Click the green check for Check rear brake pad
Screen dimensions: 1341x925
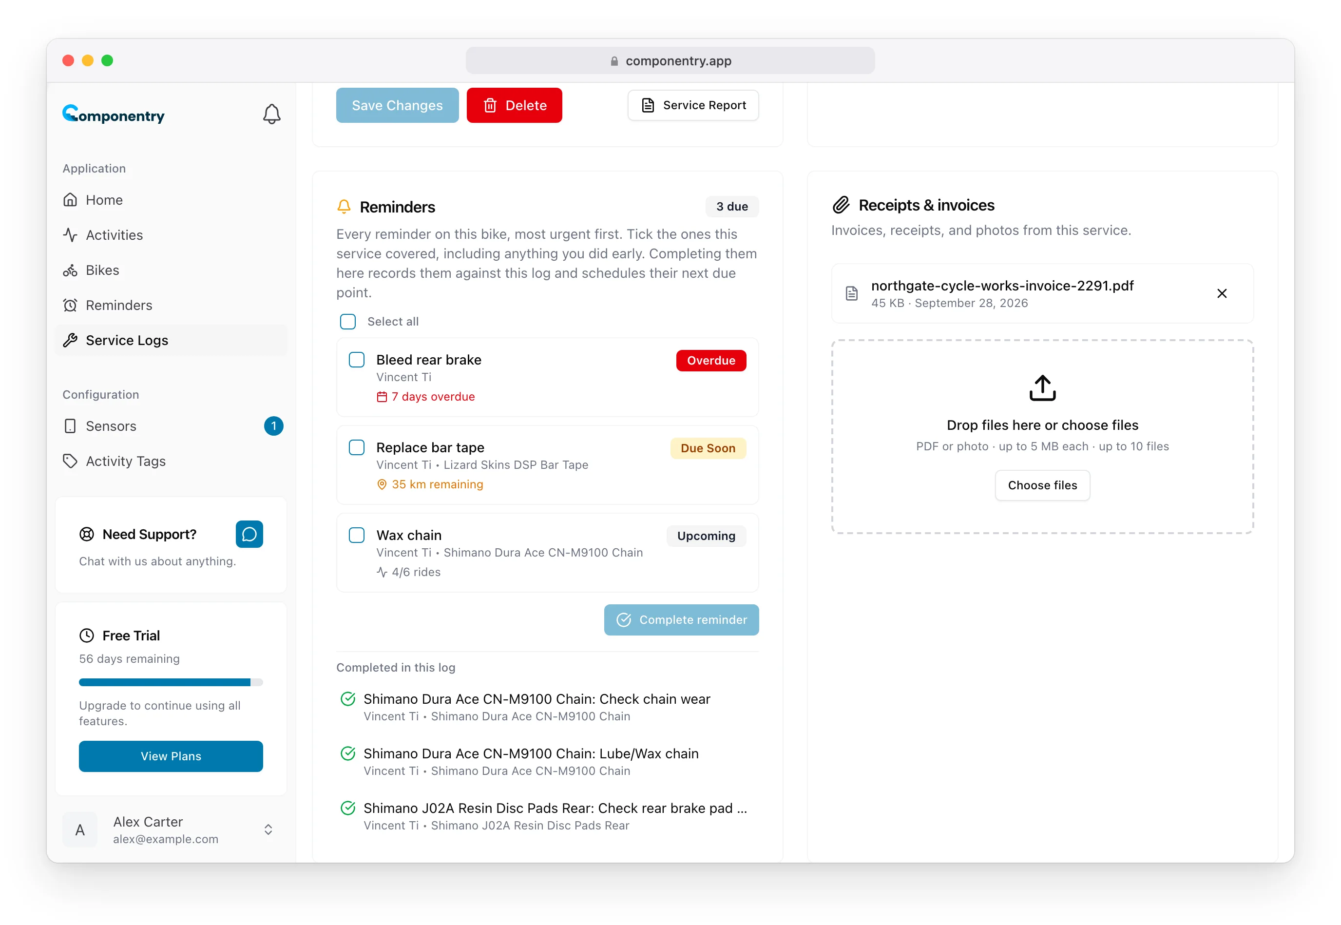click(x=348, y=808)
